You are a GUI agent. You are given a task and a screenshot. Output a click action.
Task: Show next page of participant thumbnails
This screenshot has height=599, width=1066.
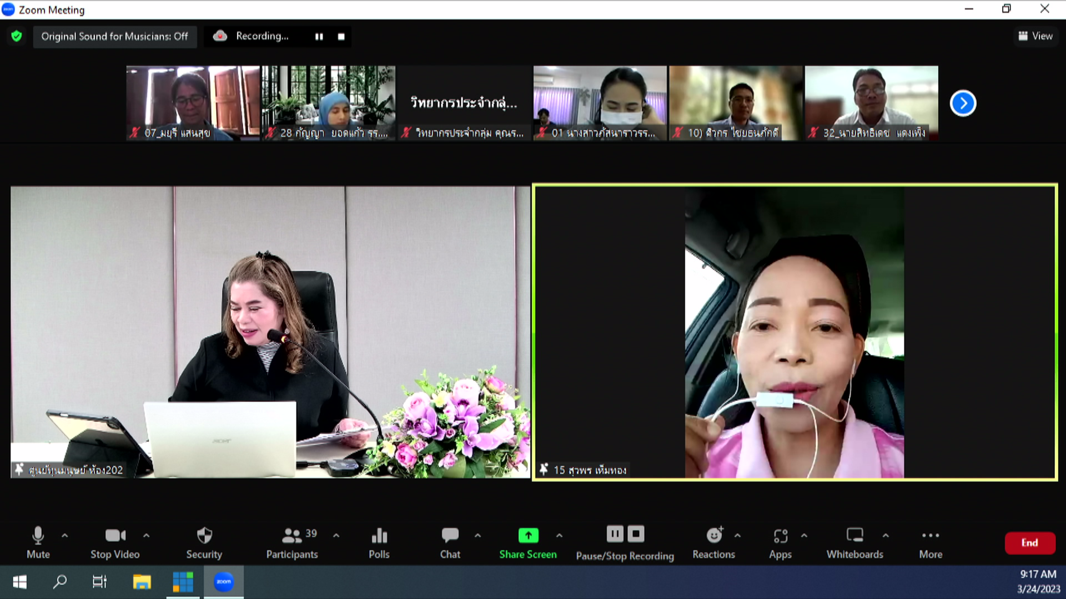963,103
